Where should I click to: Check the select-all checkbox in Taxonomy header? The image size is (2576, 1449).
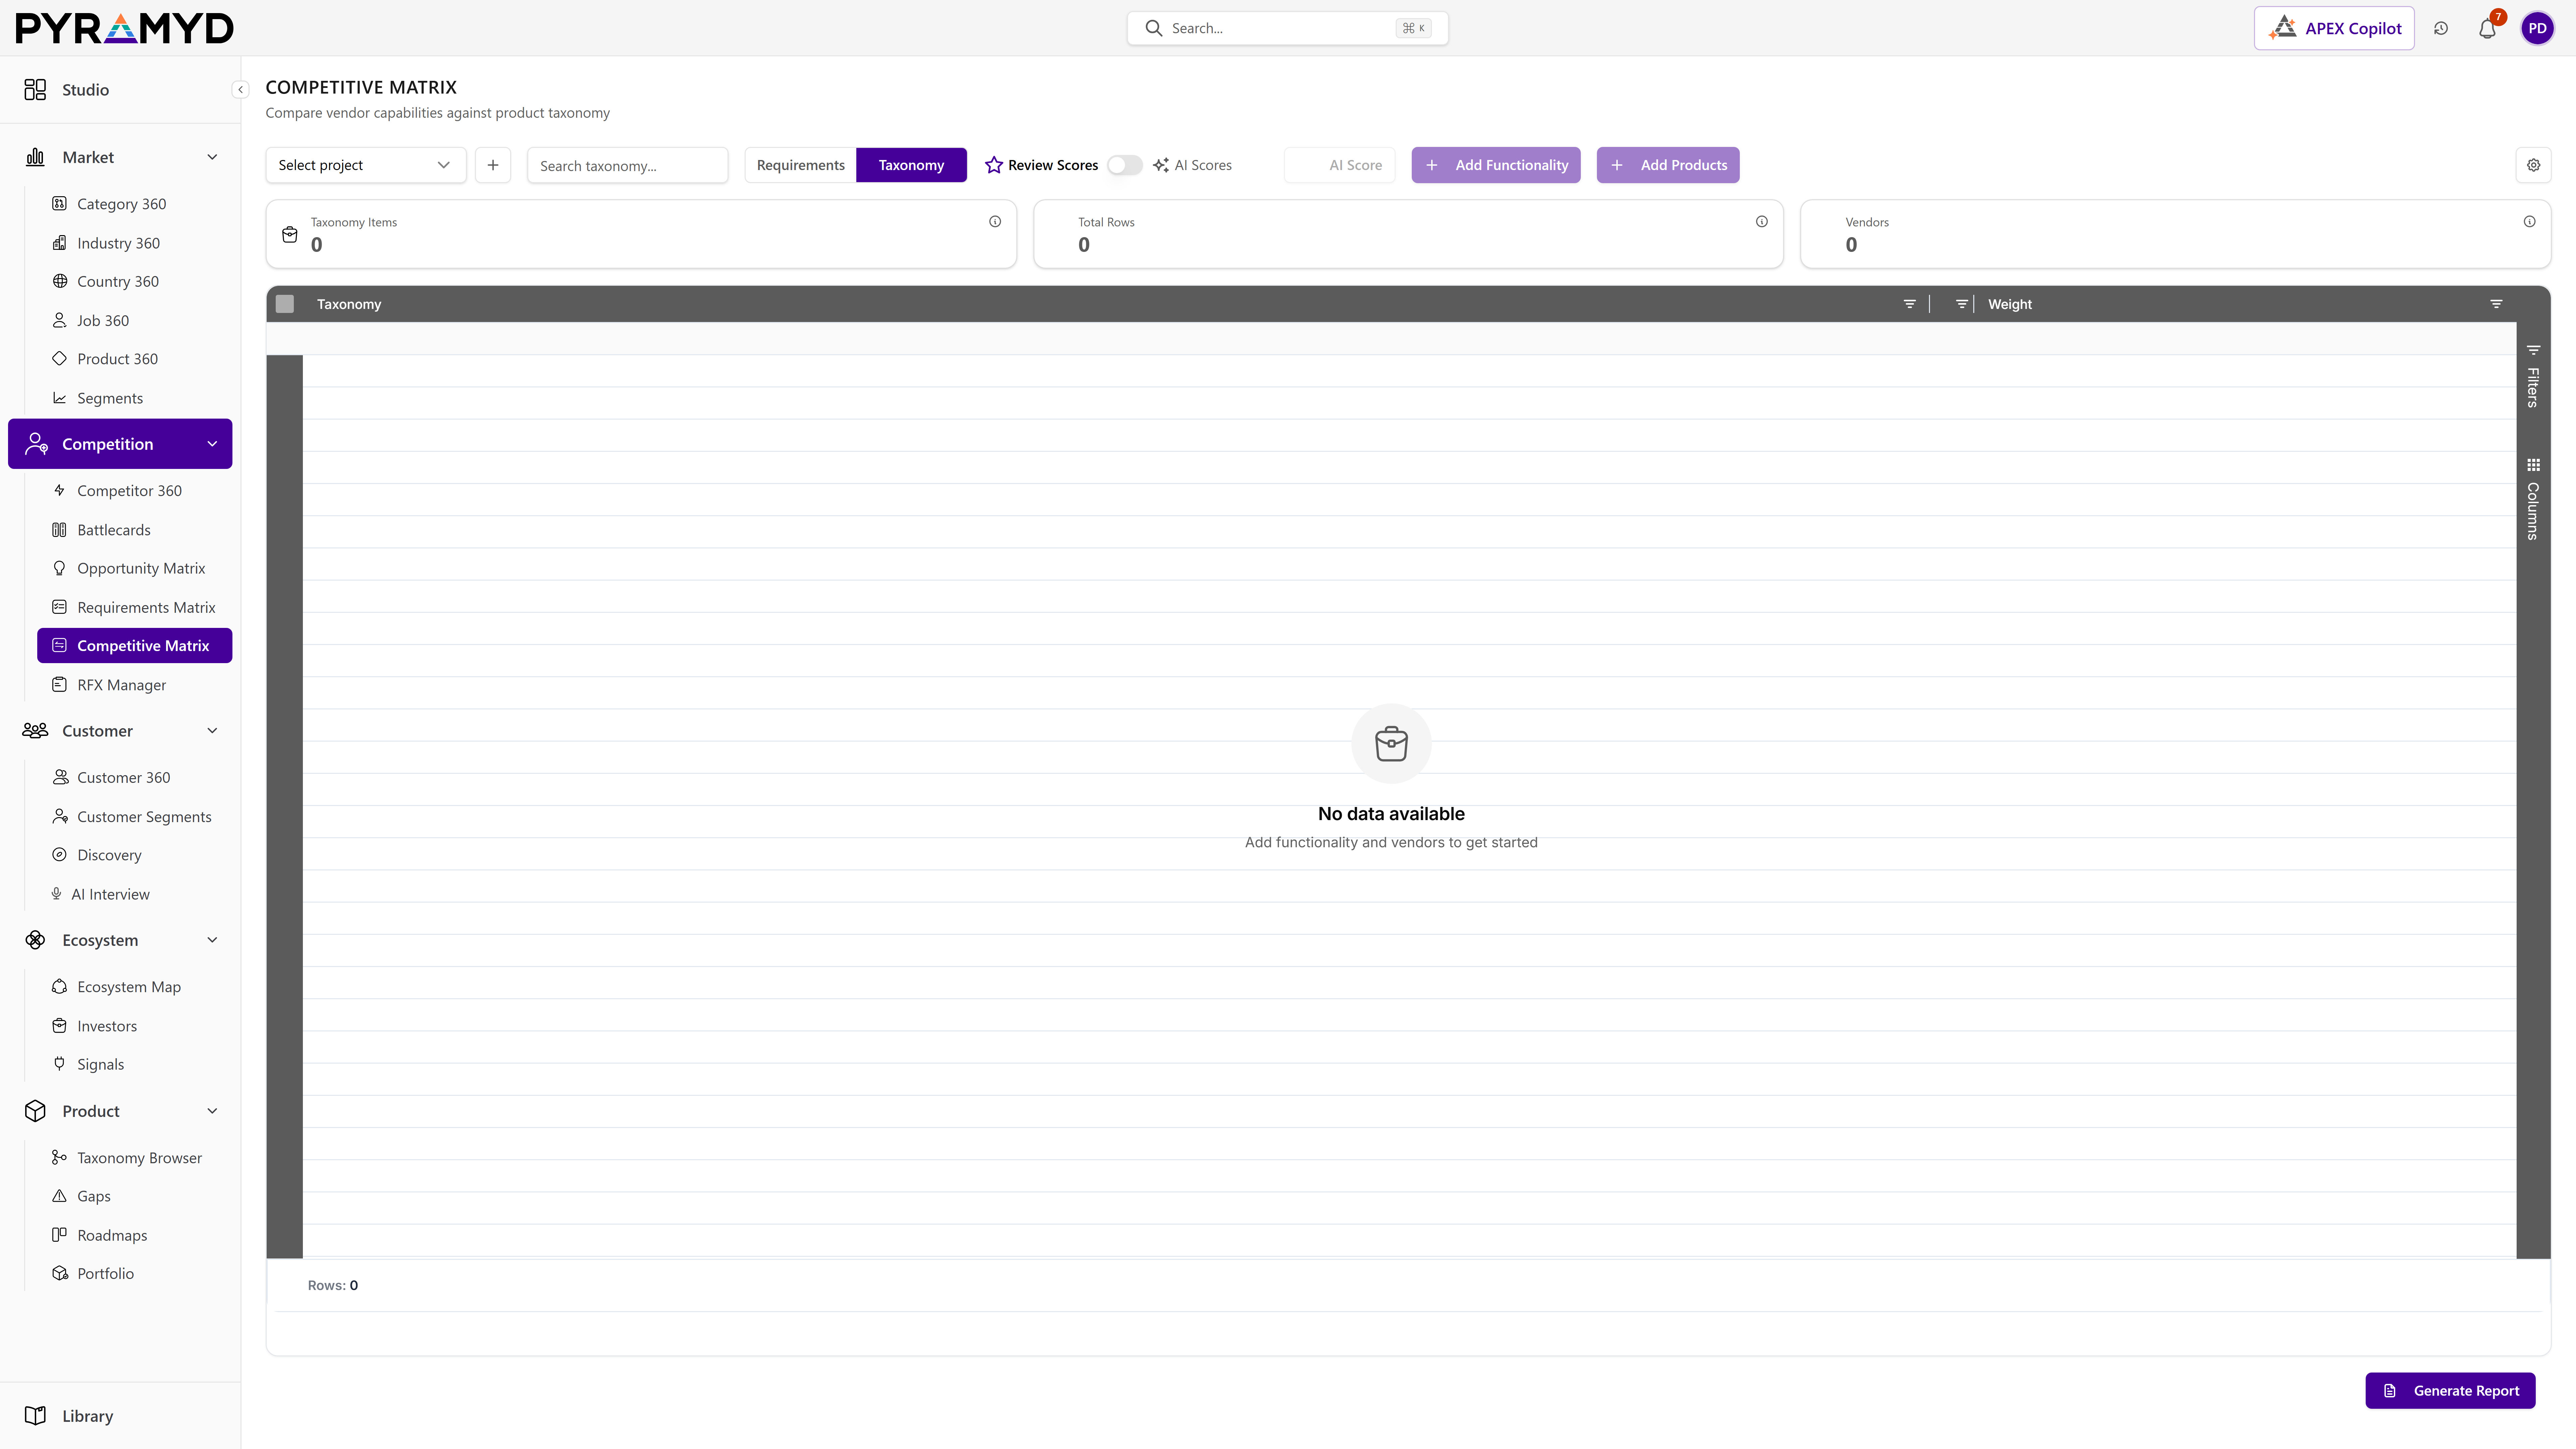285,304
